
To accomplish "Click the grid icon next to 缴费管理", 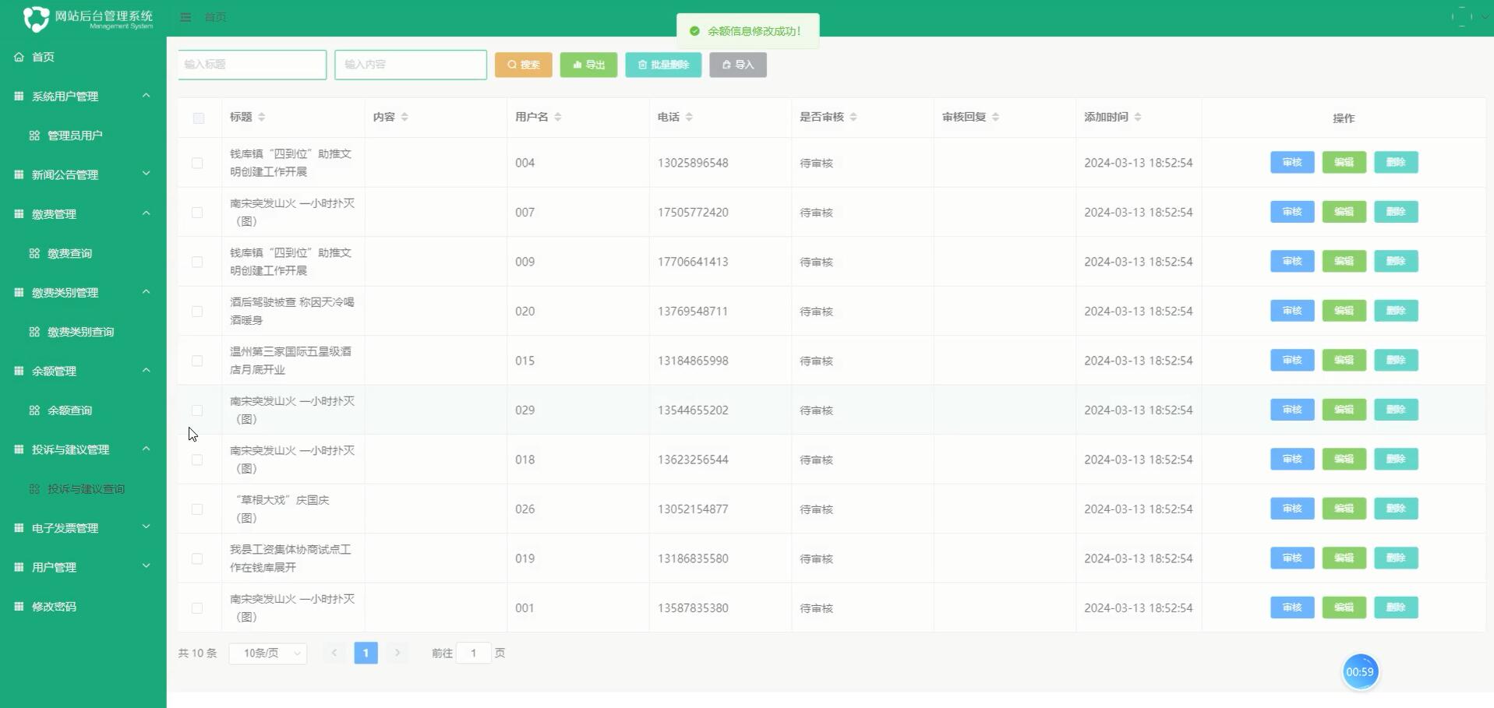I will tap(19, 213).
